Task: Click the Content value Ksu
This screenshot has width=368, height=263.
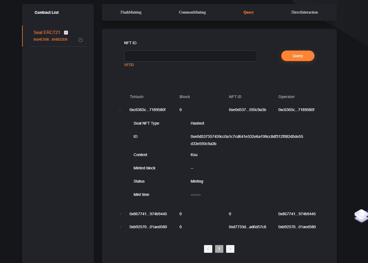Action: pos(194,155)
